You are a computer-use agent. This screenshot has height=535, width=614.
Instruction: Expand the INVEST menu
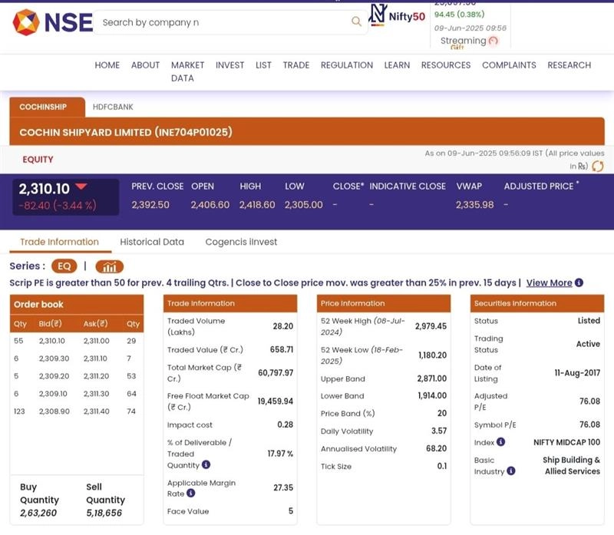pos(229,65)
